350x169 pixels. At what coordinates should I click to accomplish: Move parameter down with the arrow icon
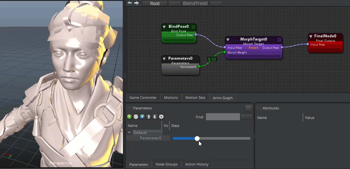[x=155, y=117]
